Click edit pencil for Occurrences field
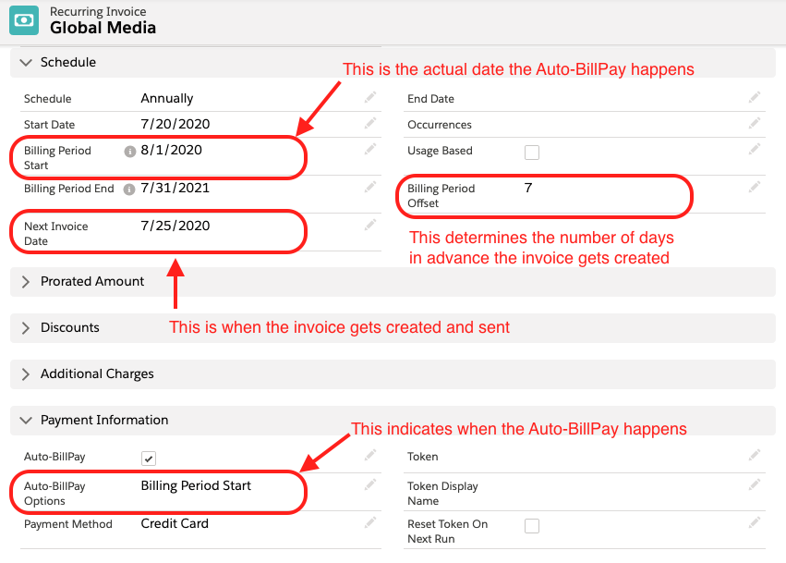 pyautogui.click(x=755, y=123)
